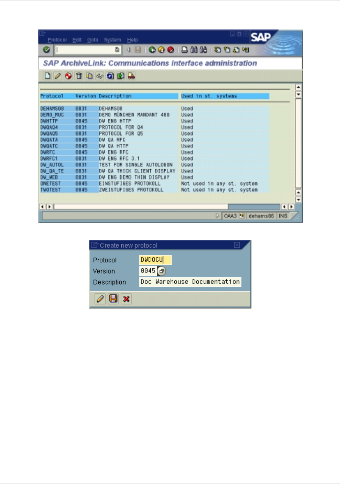Viewport: 340px width, 484px height.
Task: Click the Delete trash can icon
Action: pyautogui.click(x=79, y=76)
